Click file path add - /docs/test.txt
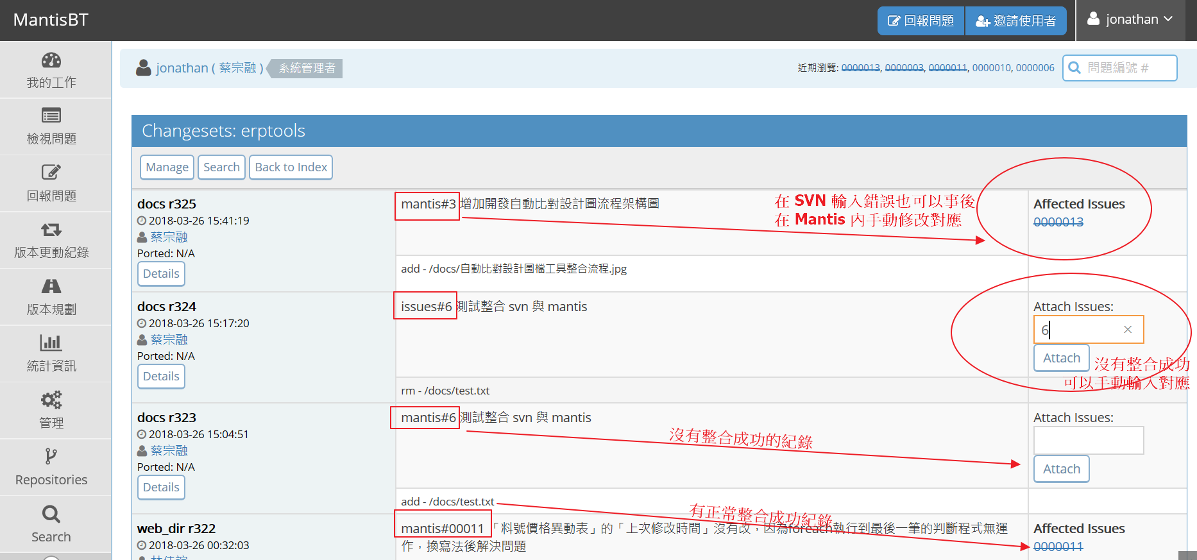Screen dimensions: 1197x560 coord(448,502)
